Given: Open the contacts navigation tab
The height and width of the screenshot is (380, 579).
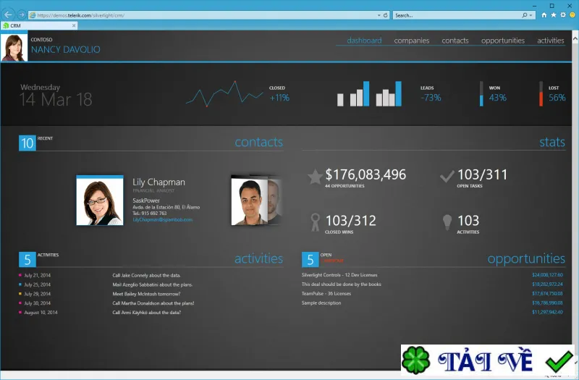Looking at the screenshot, I should 455,41.
